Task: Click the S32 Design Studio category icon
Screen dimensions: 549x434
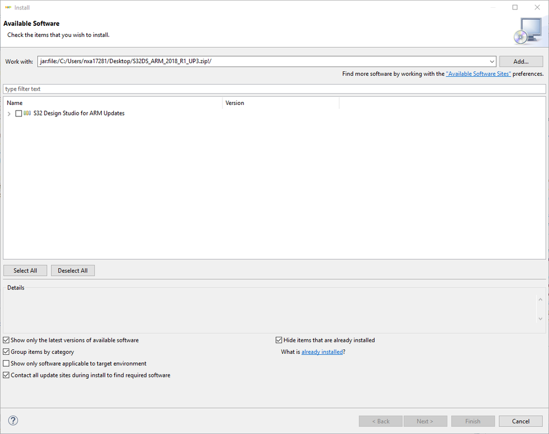Action: click(27, 113)
